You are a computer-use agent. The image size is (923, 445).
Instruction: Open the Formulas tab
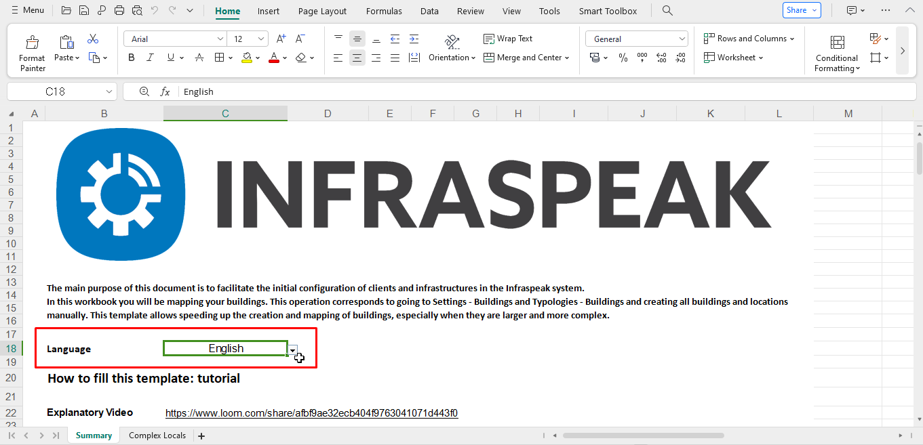pos(384,11)
